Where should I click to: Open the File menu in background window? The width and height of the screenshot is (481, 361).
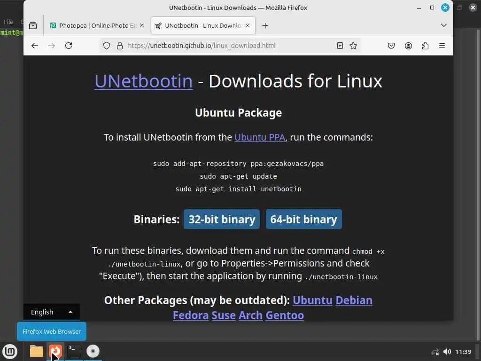8,22
